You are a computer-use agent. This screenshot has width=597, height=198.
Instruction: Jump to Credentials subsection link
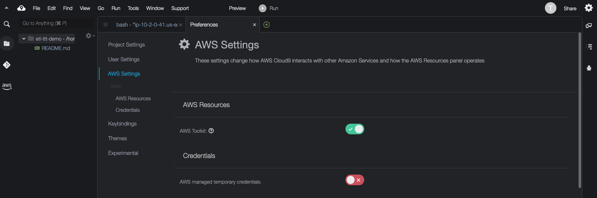tap(128, 110)
